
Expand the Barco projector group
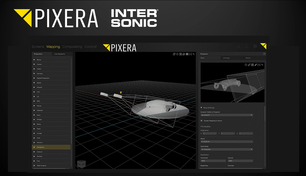(x=34, y=60)
